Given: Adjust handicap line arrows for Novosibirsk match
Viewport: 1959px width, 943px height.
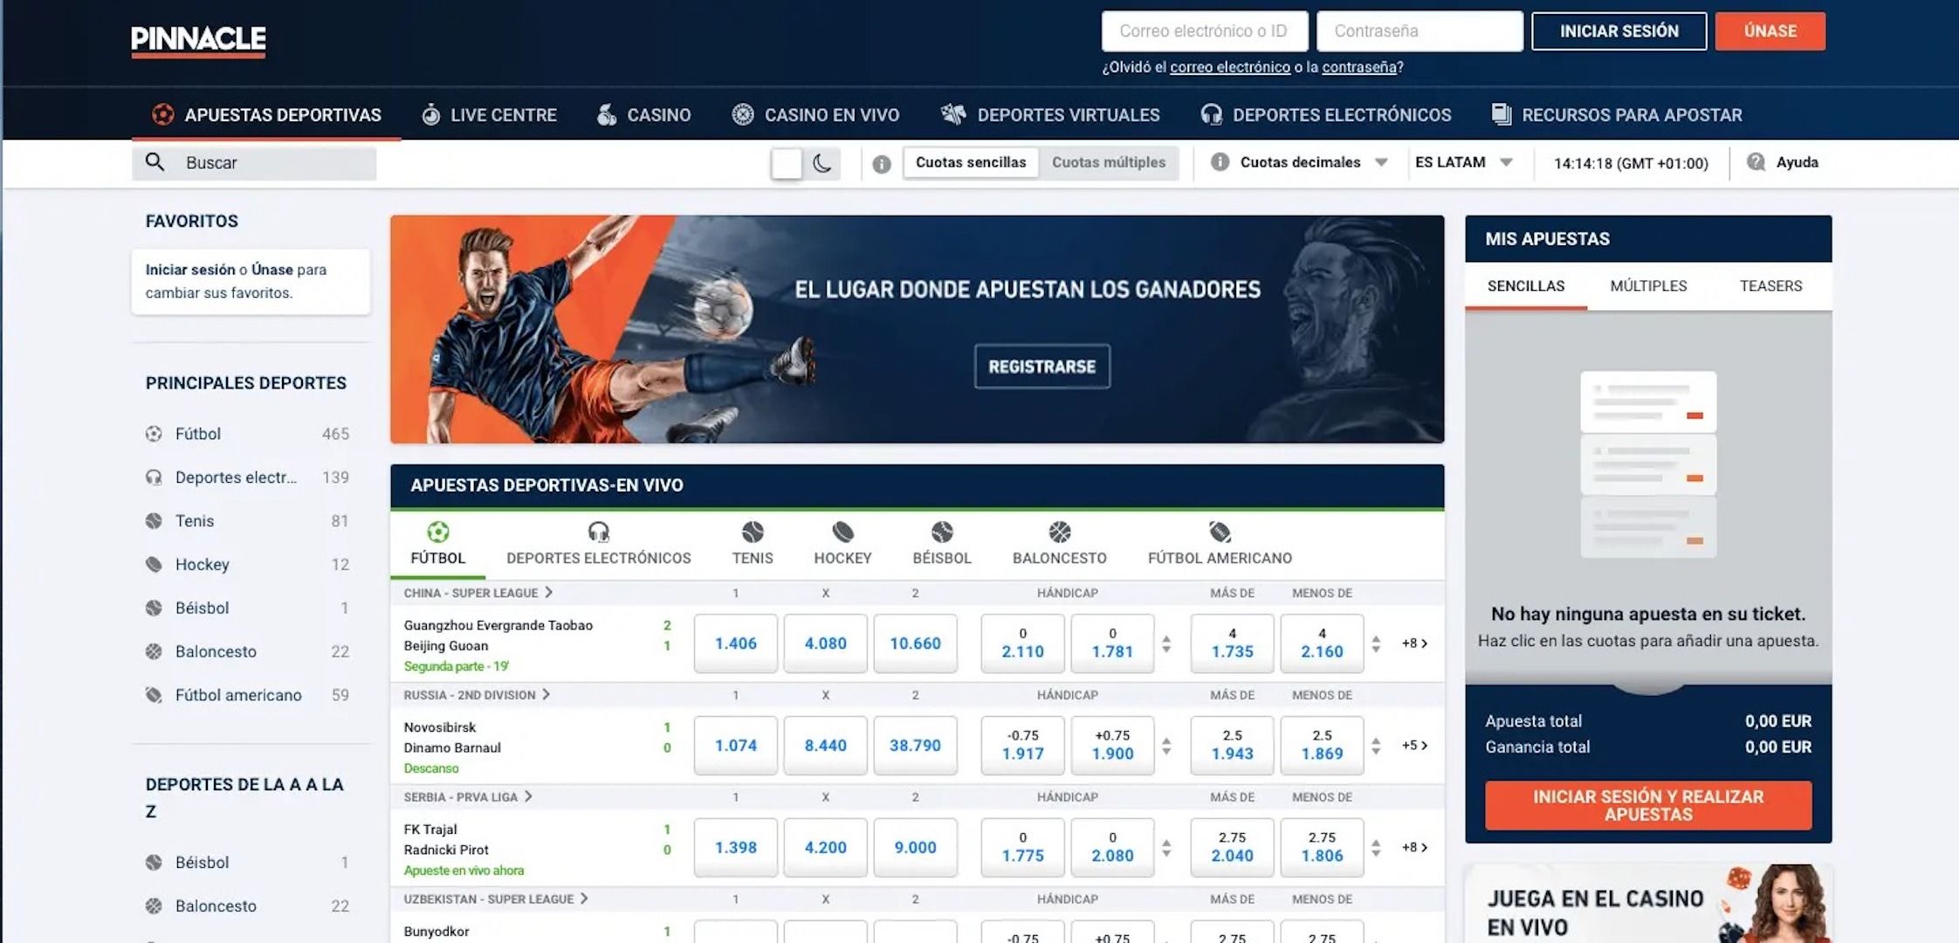Looking at the screenshot, I should (x=1166, y=746).
